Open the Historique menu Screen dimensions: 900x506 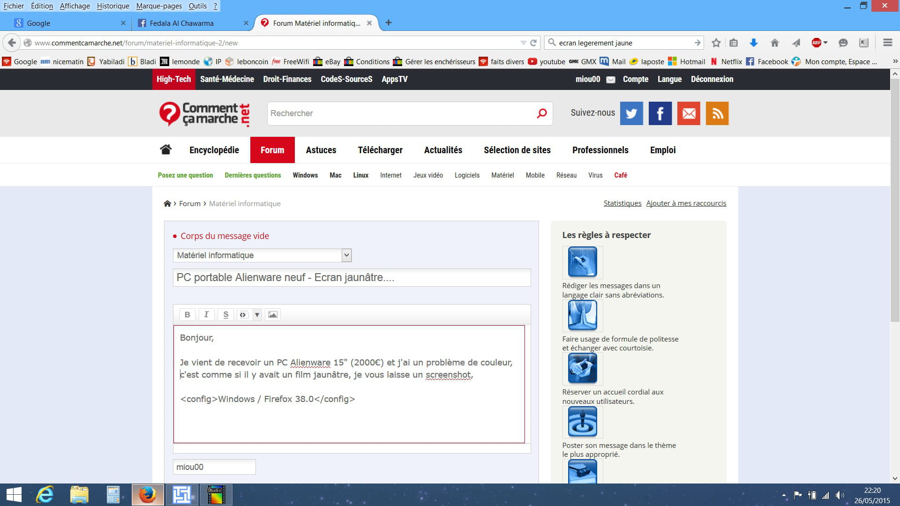tap(113, 6)
